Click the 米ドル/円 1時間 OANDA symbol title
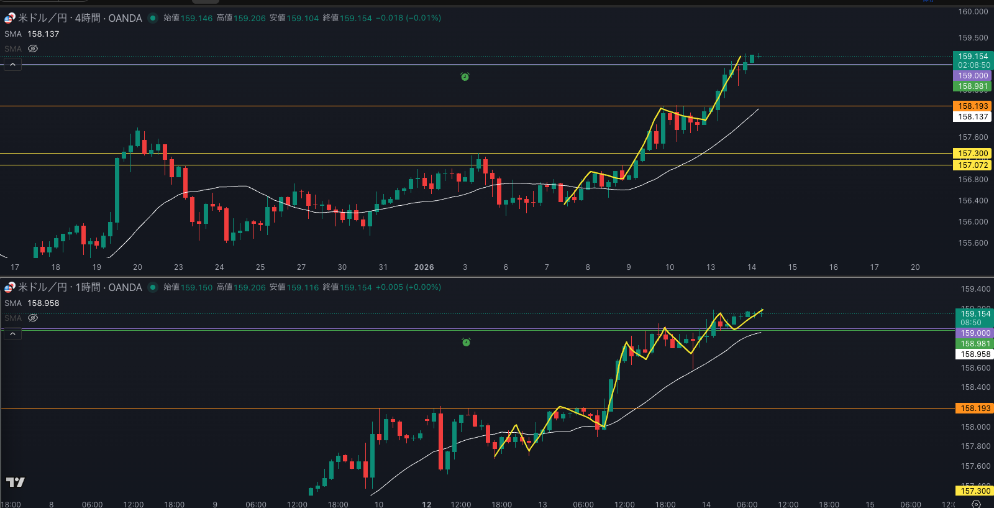The width and height of the screenshot is (994, 508). [x=80, y=287]
